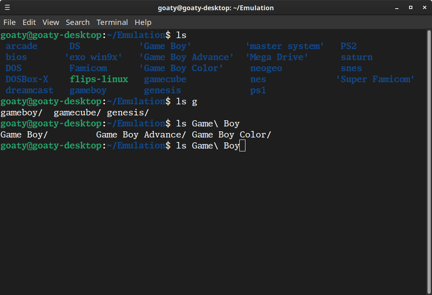Click the 'dreamcast' directory name
This screenshot has height=295, width=432.
point(29,90)
